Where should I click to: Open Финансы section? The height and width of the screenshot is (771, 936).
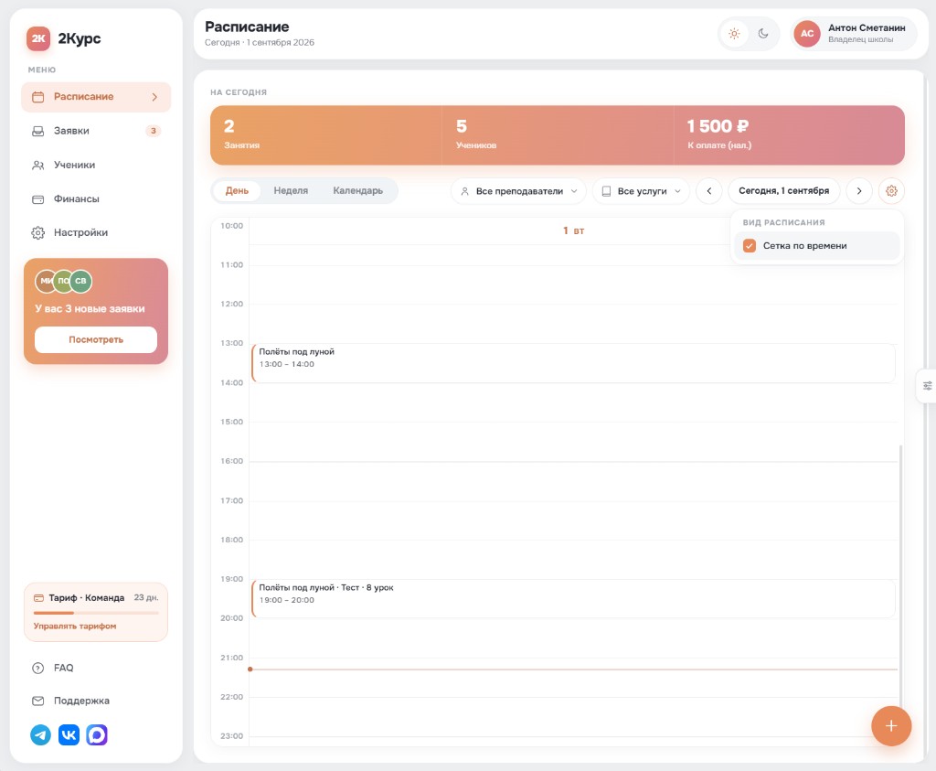click(96, 198)
